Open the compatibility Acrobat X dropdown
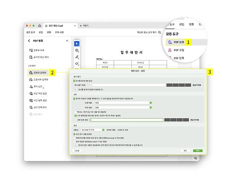 93,130
